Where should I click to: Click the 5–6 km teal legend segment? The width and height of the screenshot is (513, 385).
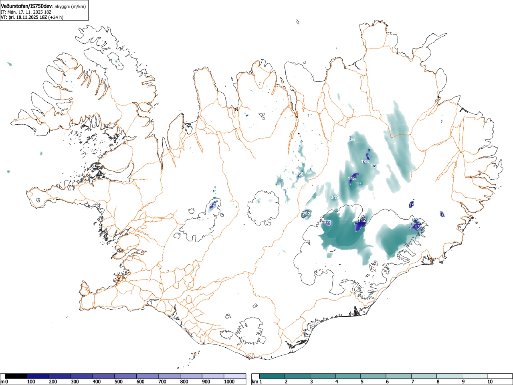click(374, 376)
